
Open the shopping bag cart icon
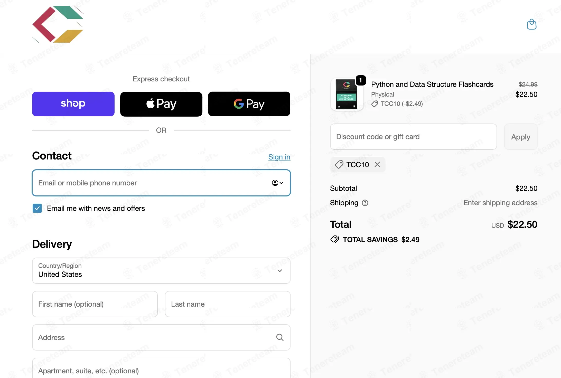tap(531, 24)
